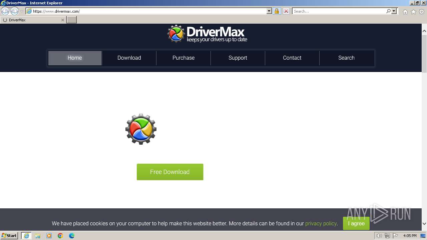The width and height of the screenshot is (427, 240).
Task: Open File Explorer from taskbar
Action: click(38, 236)
